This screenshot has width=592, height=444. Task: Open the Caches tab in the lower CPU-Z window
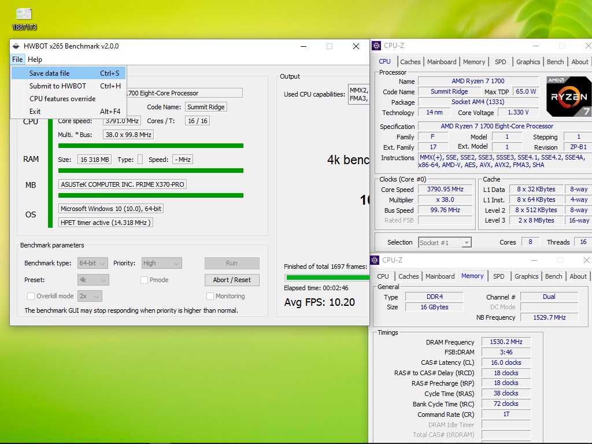click(x=409, y=276)
